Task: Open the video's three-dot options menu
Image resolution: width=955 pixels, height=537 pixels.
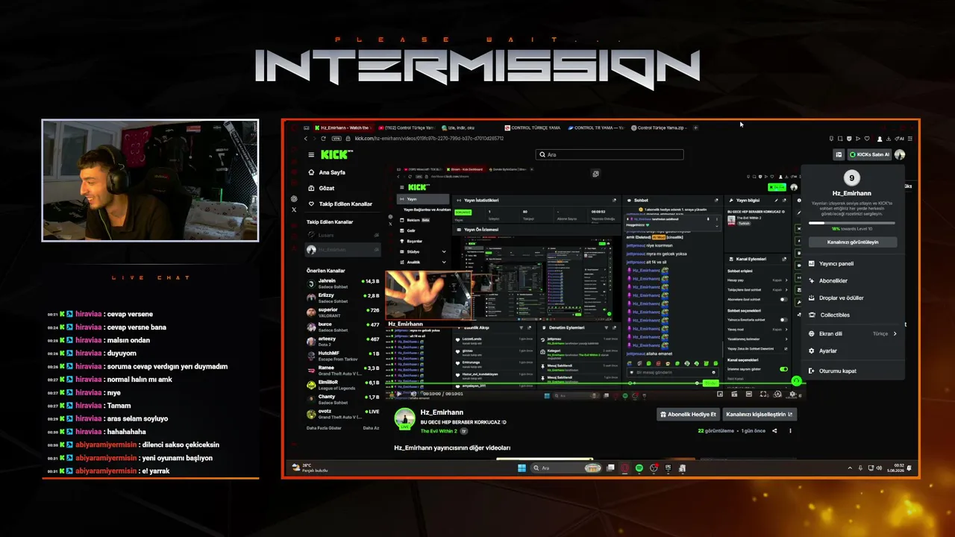Action: pyautogui.click(x=790, y=430)
